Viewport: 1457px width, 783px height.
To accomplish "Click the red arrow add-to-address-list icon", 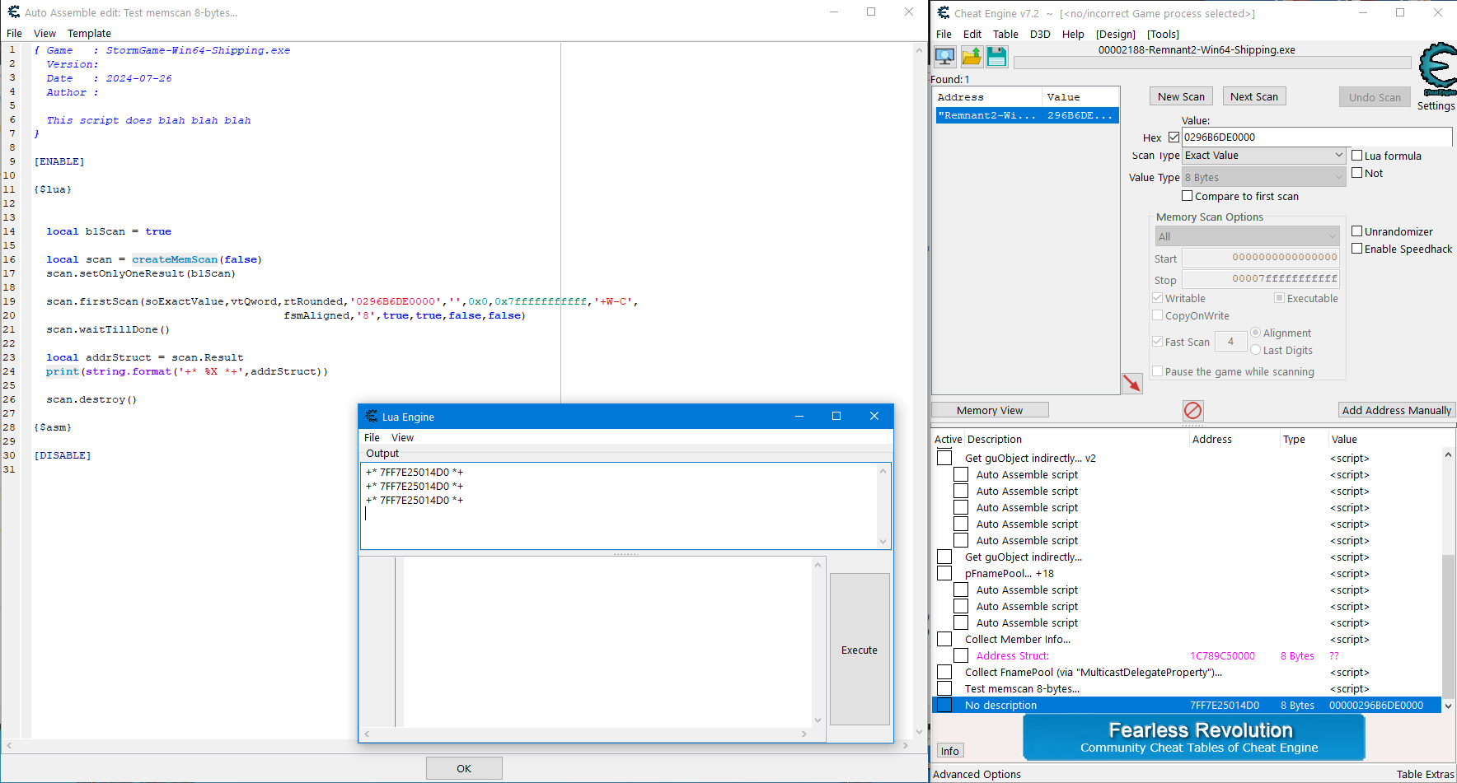I will pos(1131,384).
